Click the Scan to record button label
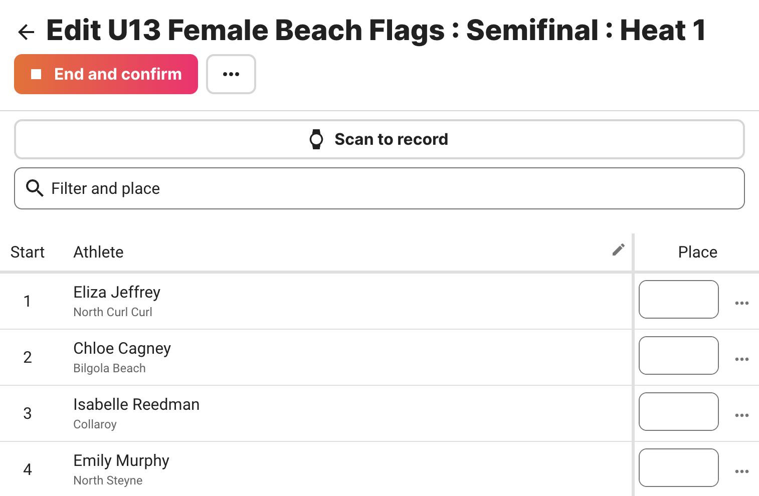Image resolution: width=759 pixels, height=496 pixels. coord(391,139)
